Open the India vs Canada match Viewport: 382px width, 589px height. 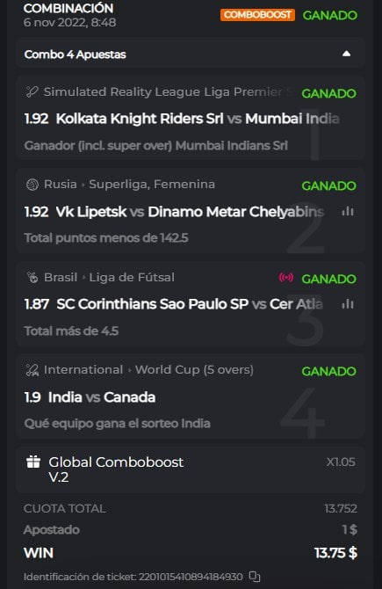90,397
